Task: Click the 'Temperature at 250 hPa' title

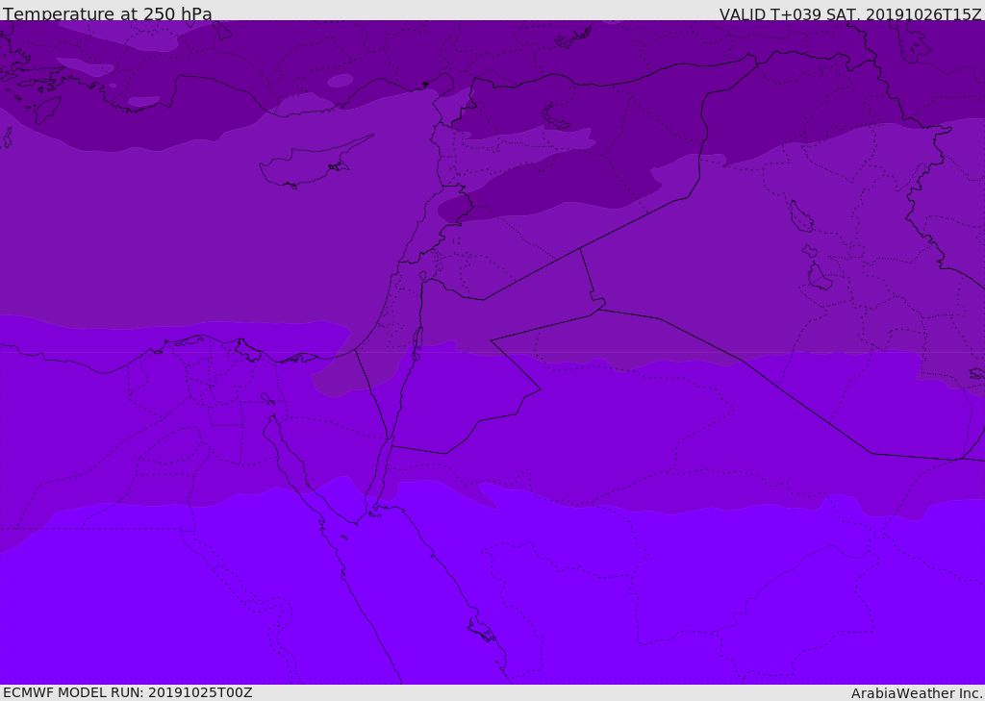Action: (108, 13)
